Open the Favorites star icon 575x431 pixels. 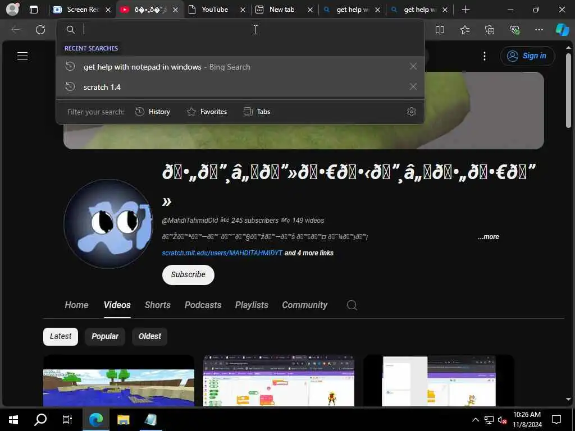coord(464,30)
